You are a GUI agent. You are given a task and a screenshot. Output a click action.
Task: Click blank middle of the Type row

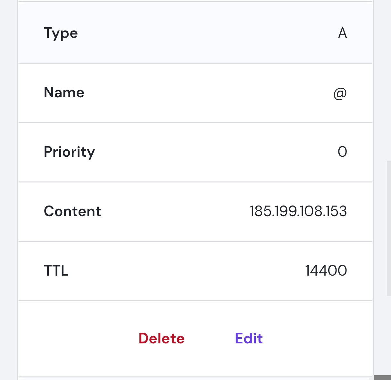click(195, 33)
